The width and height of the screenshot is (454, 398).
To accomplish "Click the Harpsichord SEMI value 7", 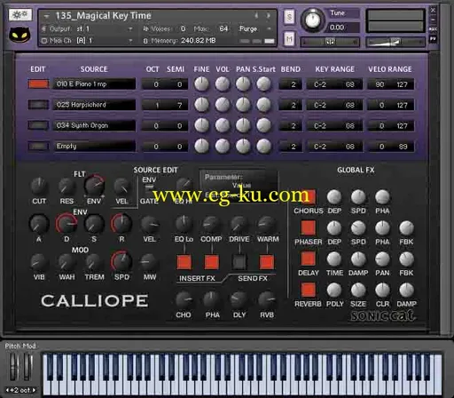I will click(x=179, y=106).
